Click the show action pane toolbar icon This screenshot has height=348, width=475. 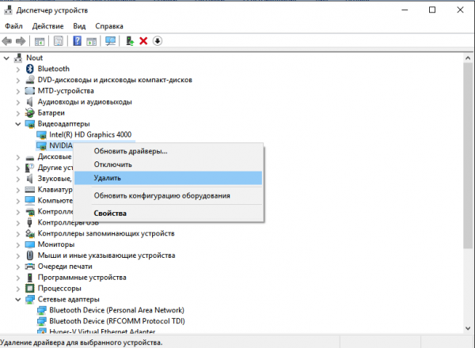click(92, 41)
